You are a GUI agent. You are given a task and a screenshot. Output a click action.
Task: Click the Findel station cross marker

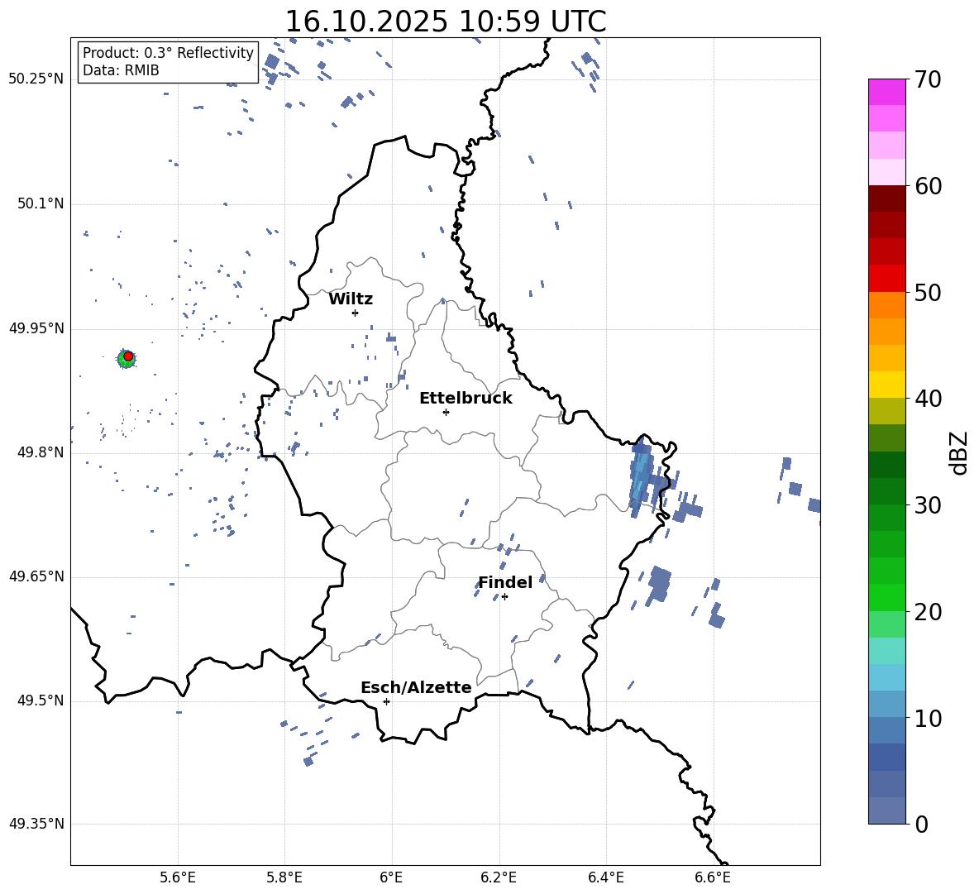[504, 597]
